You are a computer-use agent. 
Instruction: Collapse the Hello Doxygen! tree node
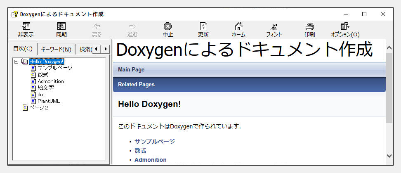point(17,62)
